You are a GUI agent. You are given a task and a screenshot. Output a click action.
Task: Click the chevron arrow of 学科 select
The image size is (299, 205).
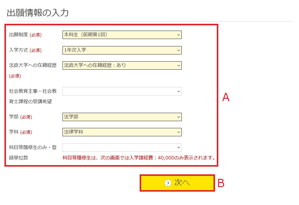click(x=179, y=132)
